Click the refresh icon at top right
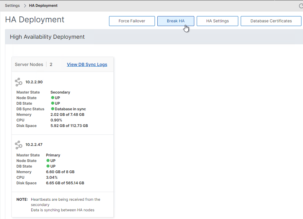 (301, 6)
